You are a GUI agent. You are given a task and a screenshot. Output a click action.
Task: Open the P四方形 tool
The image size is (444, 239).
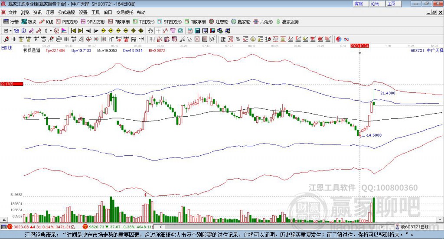pyautogui.click(x=67, y=22)
